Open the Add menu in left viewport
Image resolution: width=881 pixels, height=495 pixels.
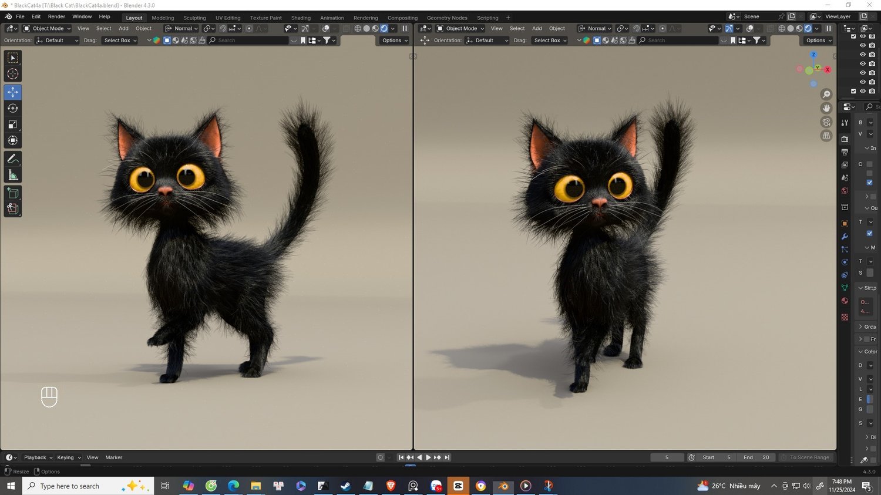[123, 28]
